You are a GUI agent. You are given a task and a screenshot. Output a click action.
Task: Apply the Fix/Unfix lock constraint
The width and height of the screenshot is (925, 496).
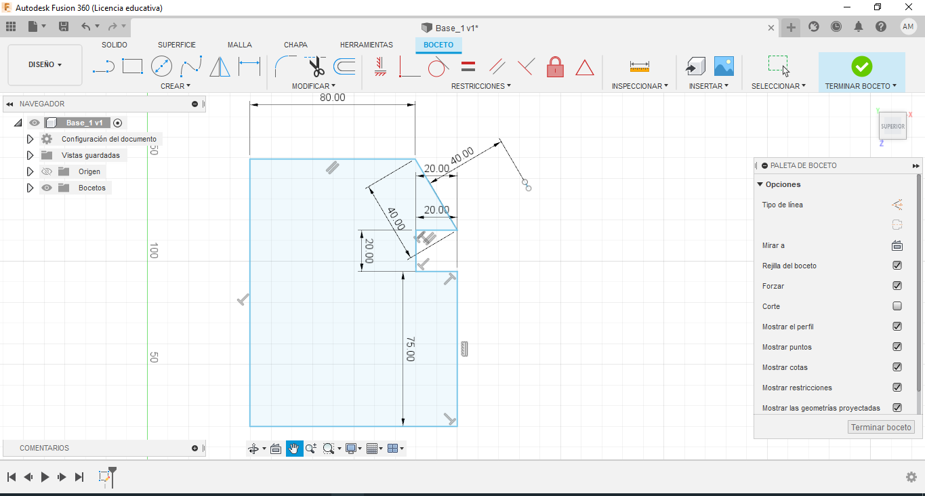tap(555, 66)
